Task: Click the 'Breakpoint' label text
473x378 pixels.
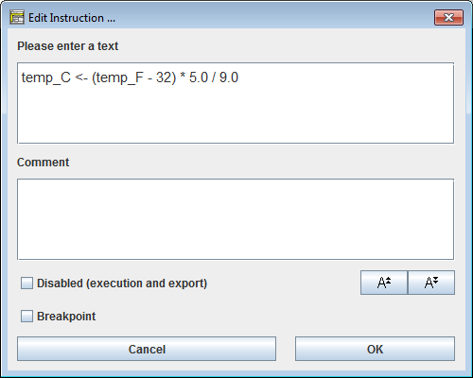Action: (x=66, y=317)
